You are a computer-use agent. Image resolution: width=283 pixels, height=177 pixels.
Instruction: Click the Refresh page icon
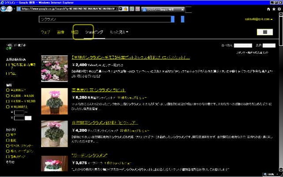click(x=132, y=9)
